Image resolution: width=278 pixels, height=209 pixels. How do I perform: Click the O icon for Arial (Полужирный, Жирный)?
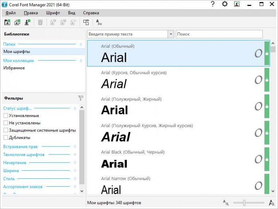pos(258,106)
